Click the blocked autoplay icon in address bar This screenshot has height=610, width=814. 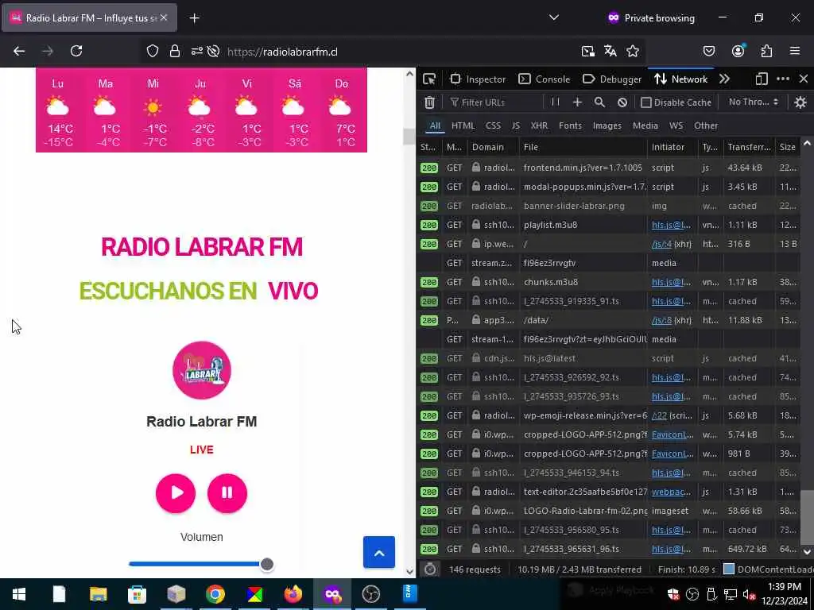[213, 52]
